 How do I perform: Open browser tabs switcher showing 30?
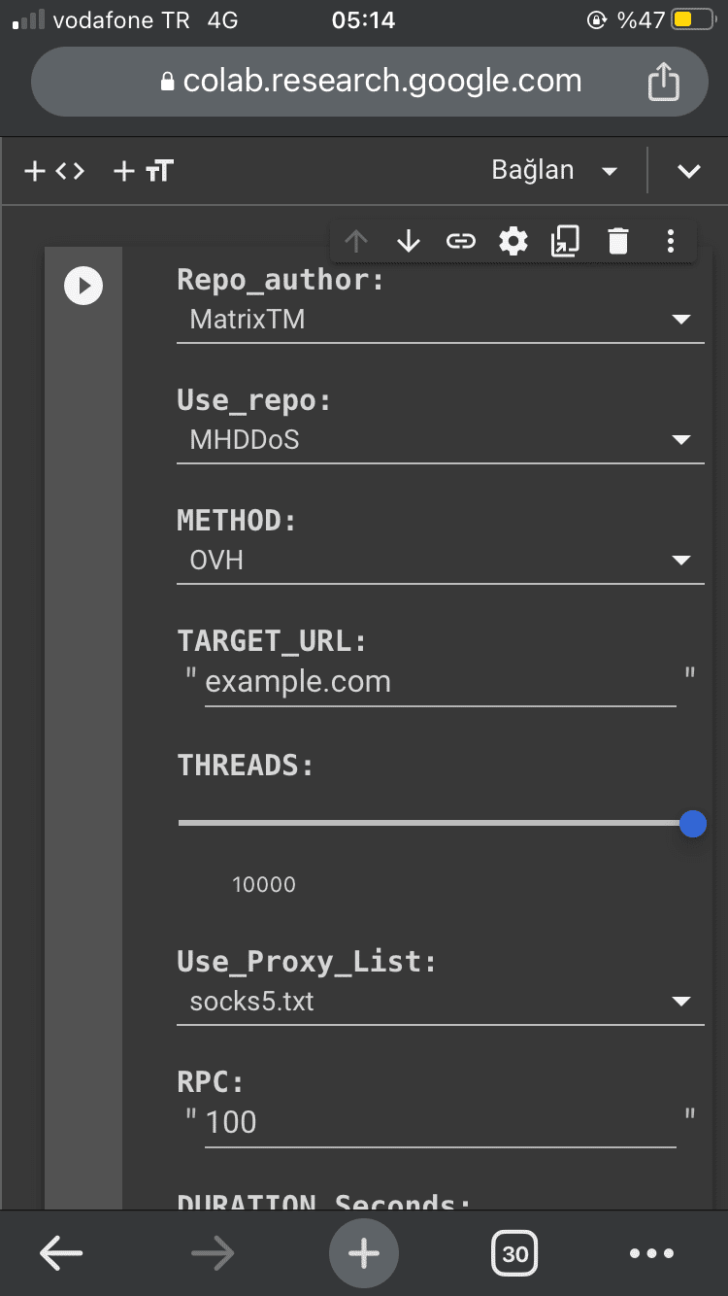tap(514, 1253)
